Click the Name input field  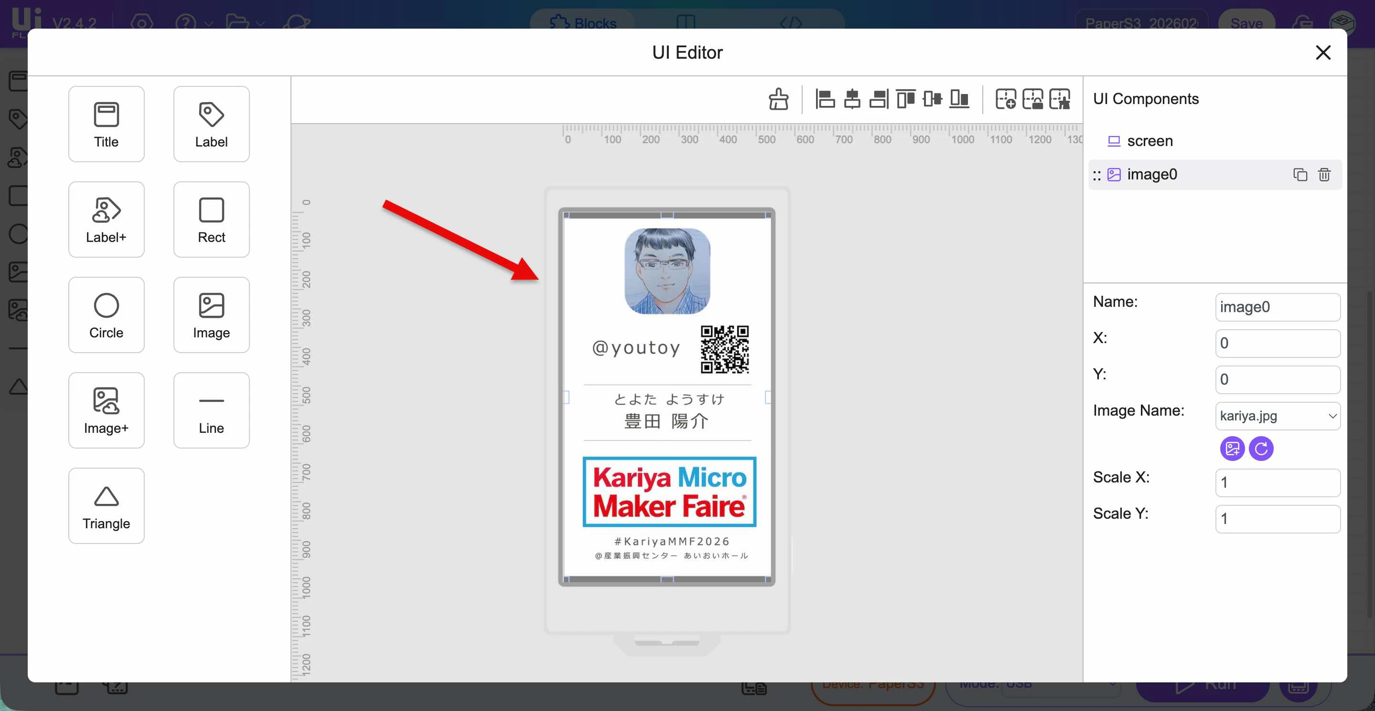point(1278,307)
